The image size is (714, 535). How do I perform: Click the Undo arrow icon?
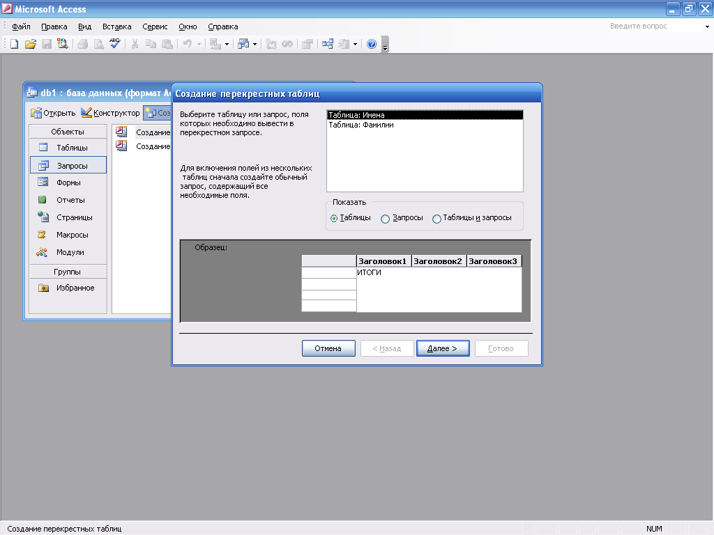187,44
